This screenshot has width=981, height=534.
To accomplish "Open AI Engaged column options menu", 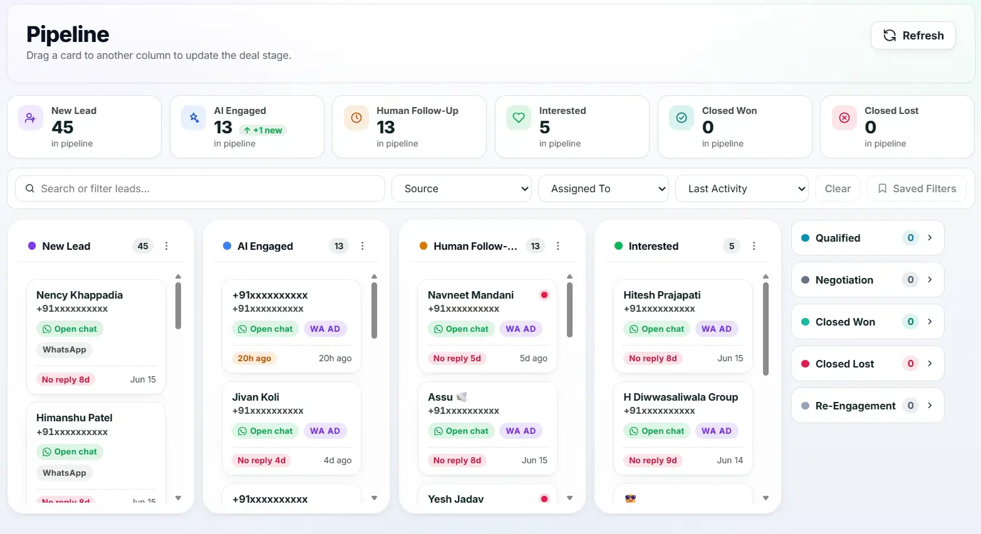I will point(362,246).
